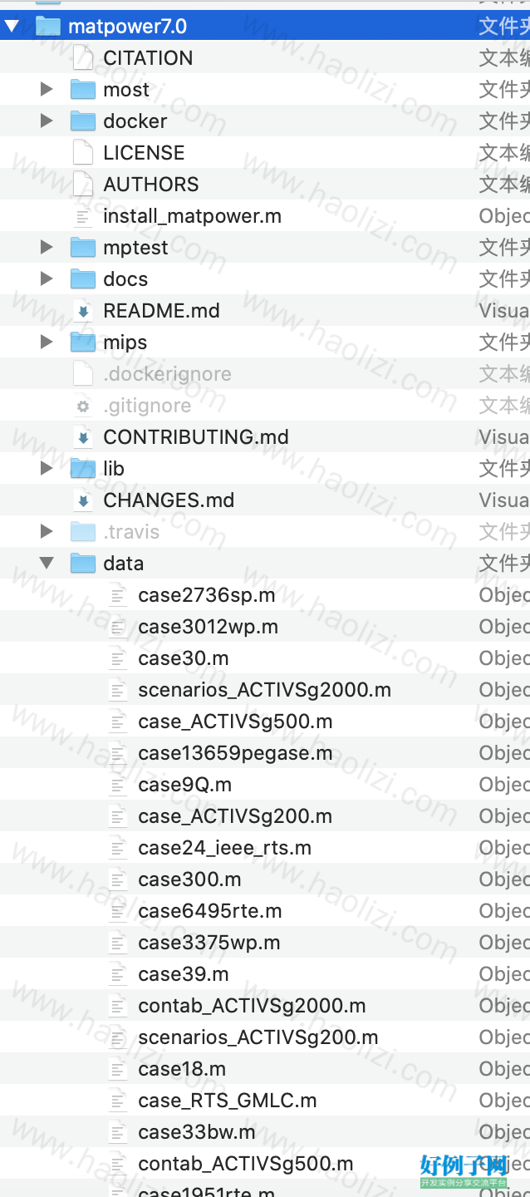Click the scenarios_ACTIVSg2000.m file icon

pos(118,690)
